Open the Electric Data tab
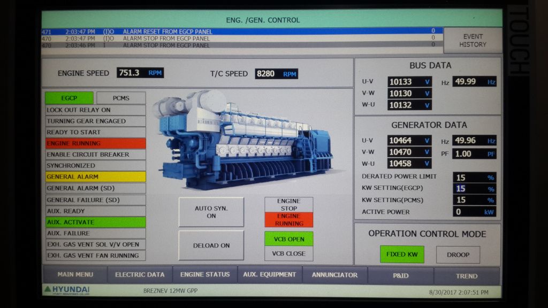This screenshot has height=308, width=548. click(140, 275)
